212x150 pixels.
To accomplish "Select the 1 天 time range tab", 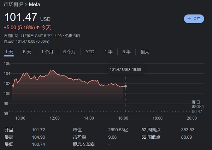I will [9, 52].
